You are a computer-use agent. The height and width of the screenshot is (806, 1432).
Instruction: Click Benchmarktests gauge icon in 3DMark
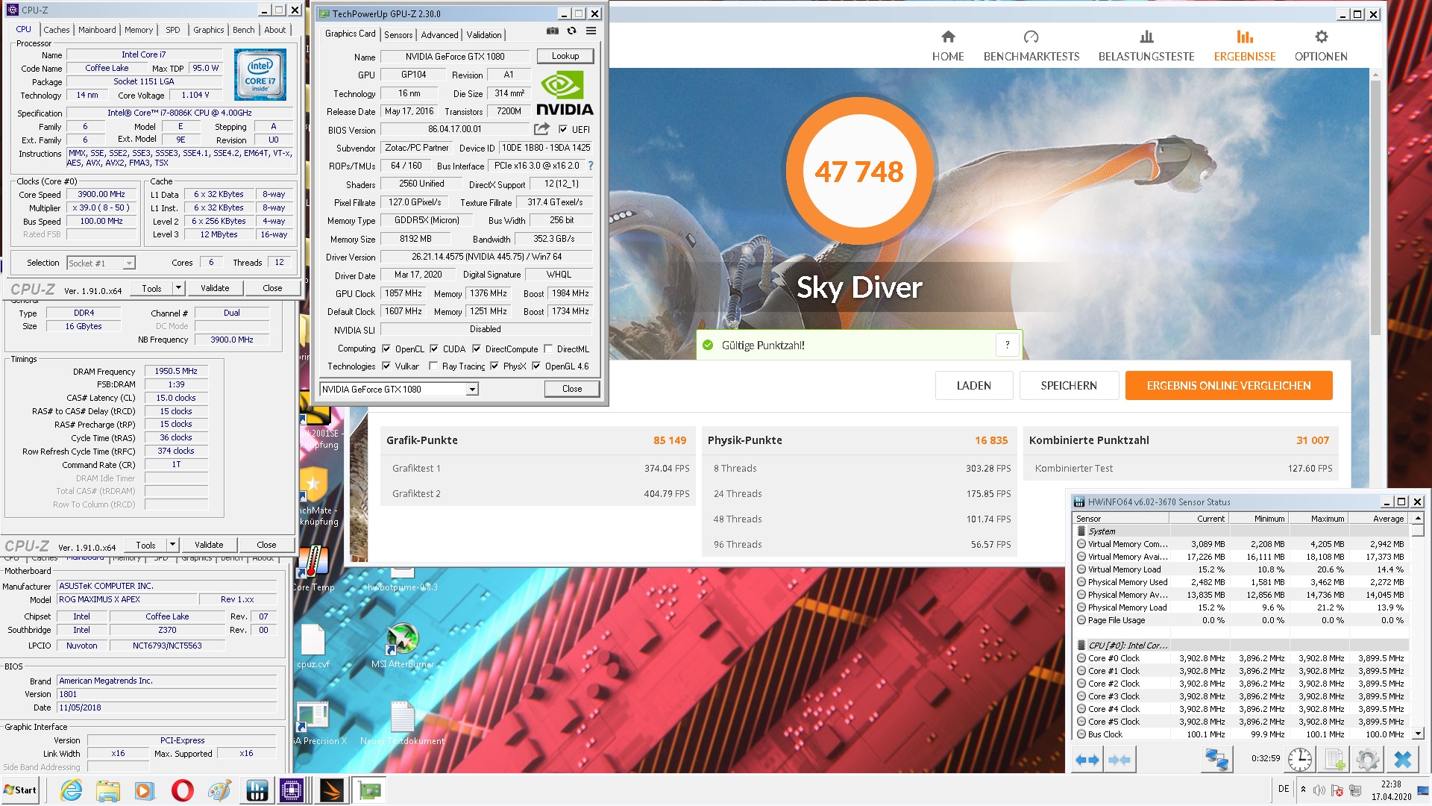(1031, 37)
